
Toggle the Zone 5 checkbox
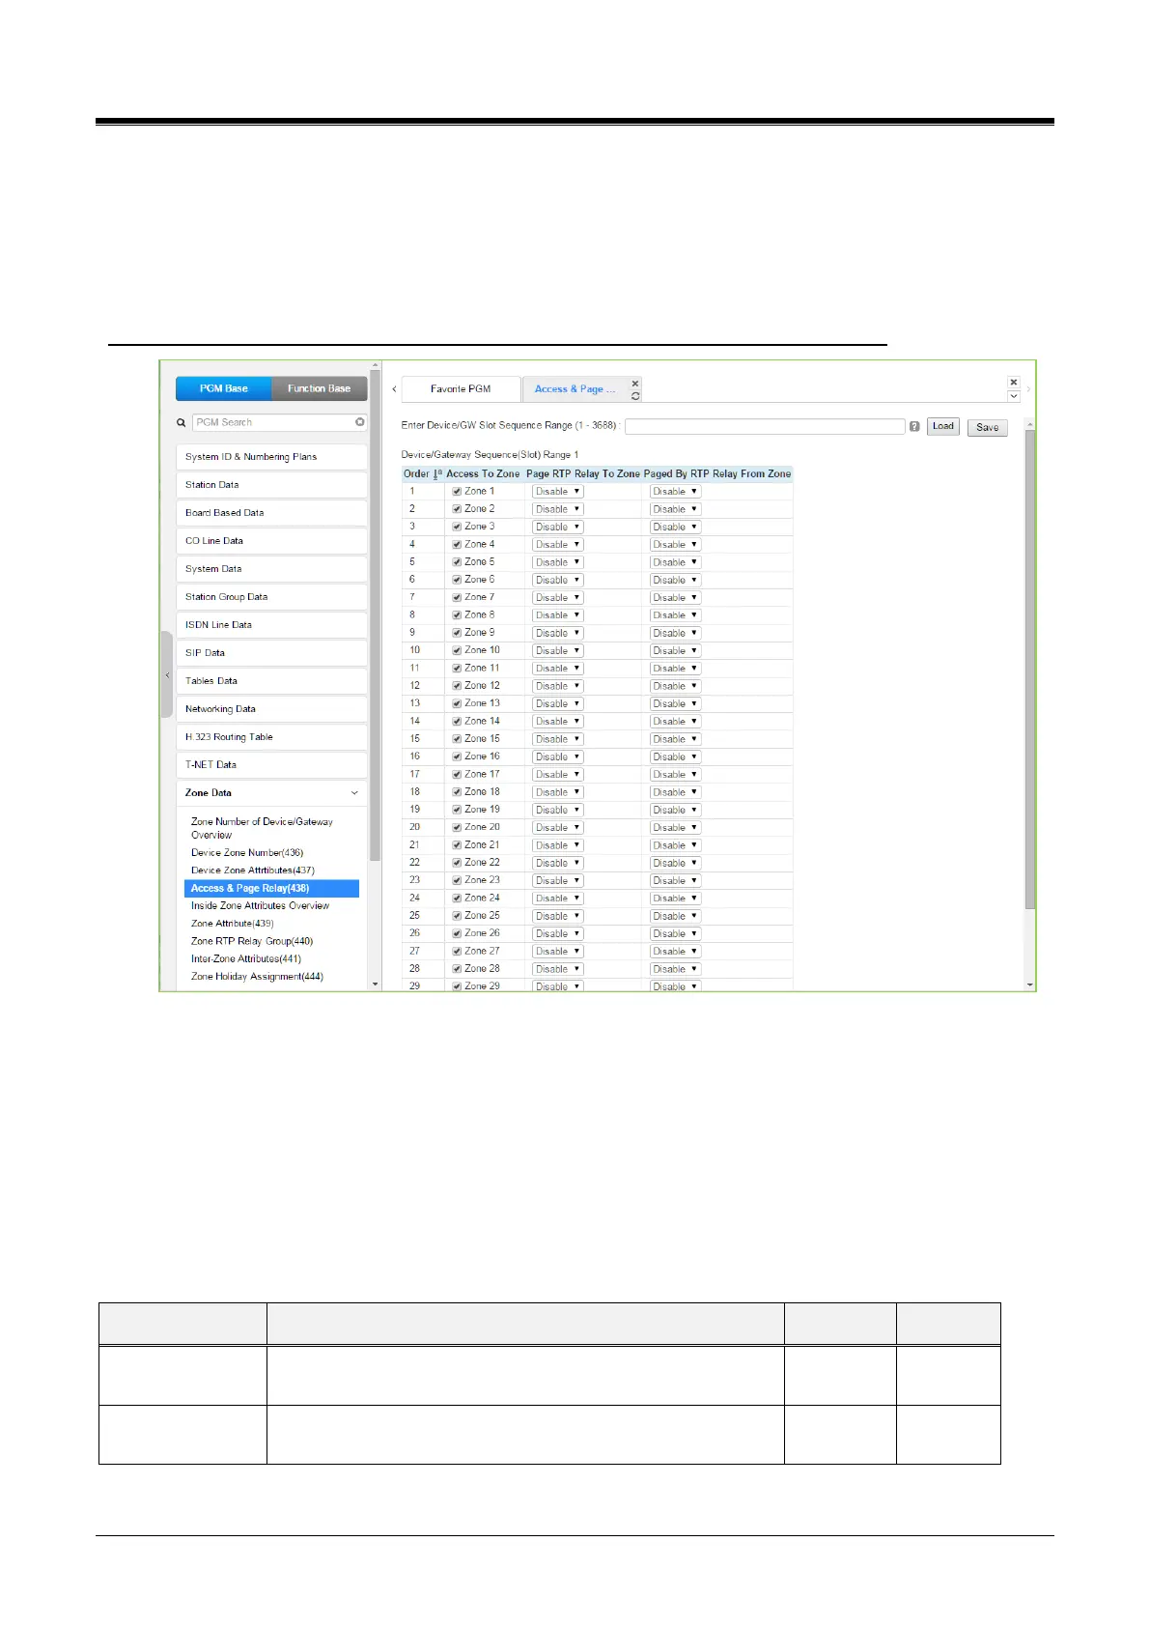coord(457,561)
